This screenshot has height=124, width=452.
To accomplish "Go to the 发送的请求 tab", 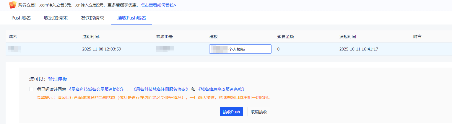I will tap(92, 18).
